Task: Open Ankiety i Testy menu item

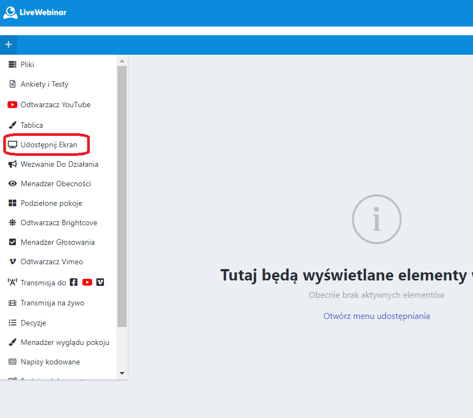Action: (44, 84)
